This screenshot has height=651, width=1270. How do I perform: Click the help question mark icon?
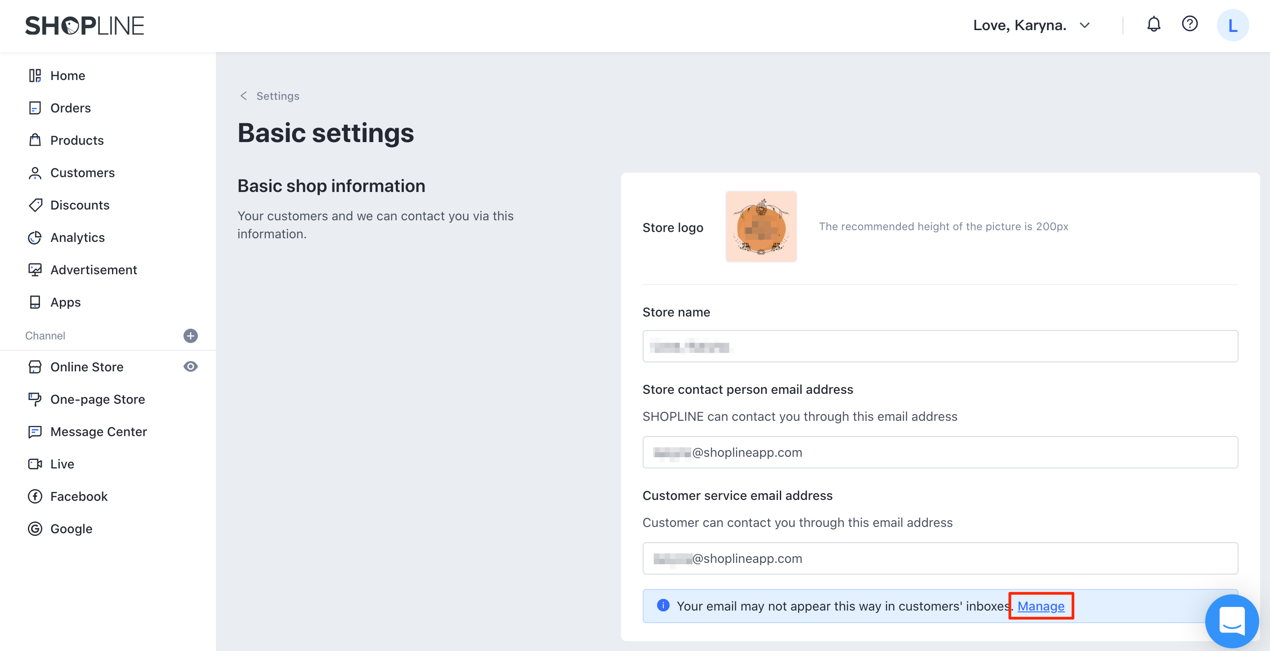click(x=1189, y=24)
